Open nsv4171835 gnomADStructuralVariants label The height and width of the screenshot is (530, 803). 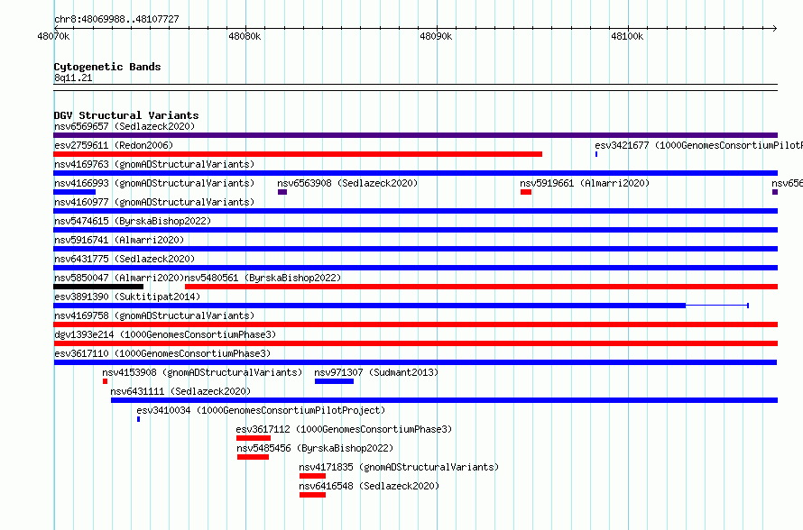(399, 467)
